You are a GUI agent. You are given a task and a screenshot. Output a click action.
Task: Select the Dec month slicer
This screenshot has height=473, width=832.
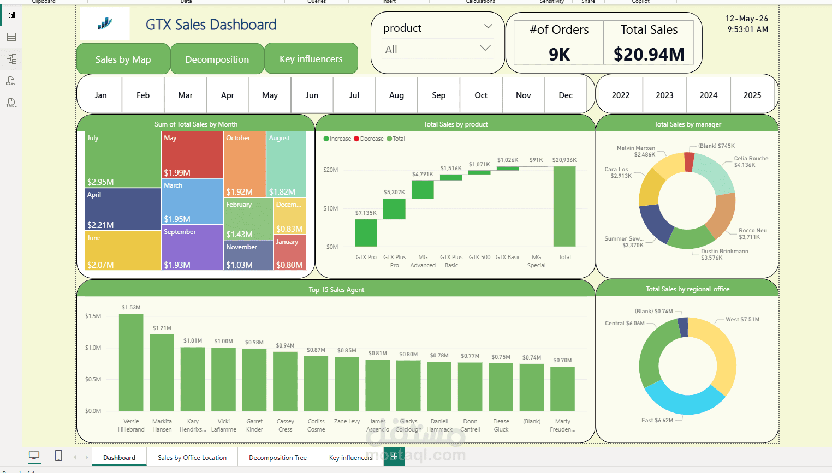pos(566,95)
